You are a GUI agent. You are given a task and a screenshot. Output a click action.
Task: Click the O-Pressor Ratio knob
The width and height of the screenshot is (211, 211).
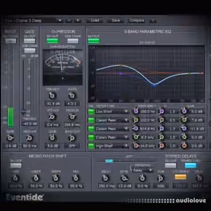72,96
